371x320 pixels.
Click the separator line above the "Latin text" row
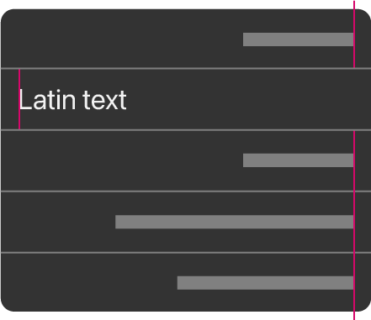(185, 68)
